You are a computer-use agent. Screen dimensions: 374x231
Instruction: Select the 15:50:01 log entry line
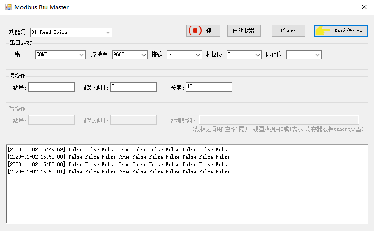[x=119, y=172]
